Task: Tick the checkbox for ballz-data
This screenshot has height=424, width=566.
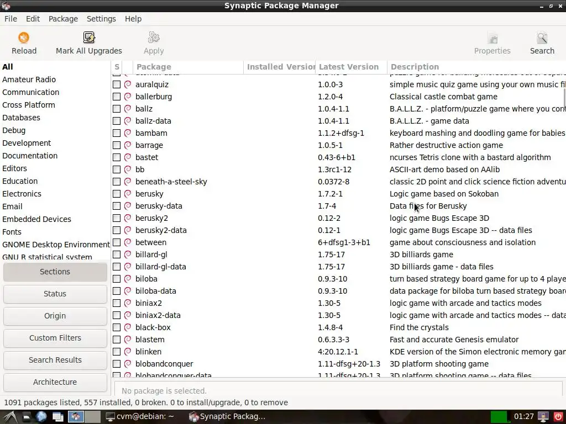Action: coord(117,121)
